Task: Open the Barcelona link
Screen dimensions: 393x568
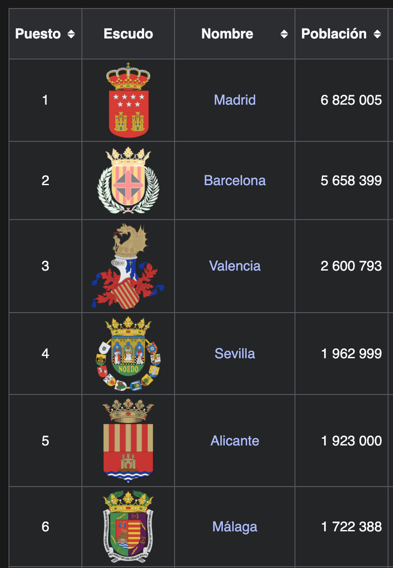Action: coord(235,180)
